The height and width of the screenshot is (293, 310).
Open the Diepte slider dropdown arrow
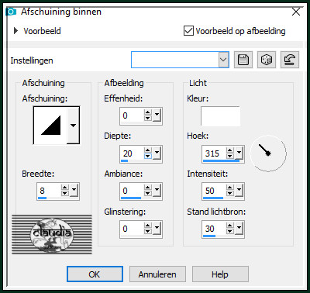point(157,152)
